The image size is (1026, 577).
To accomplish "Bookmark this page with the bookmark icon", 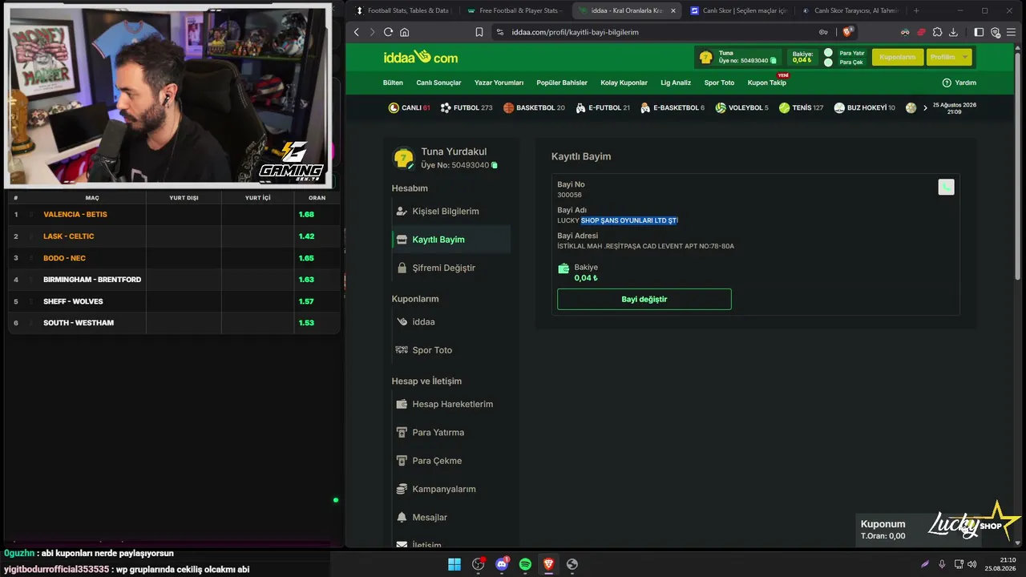I will pyautogui.click(x=479, y=32).
